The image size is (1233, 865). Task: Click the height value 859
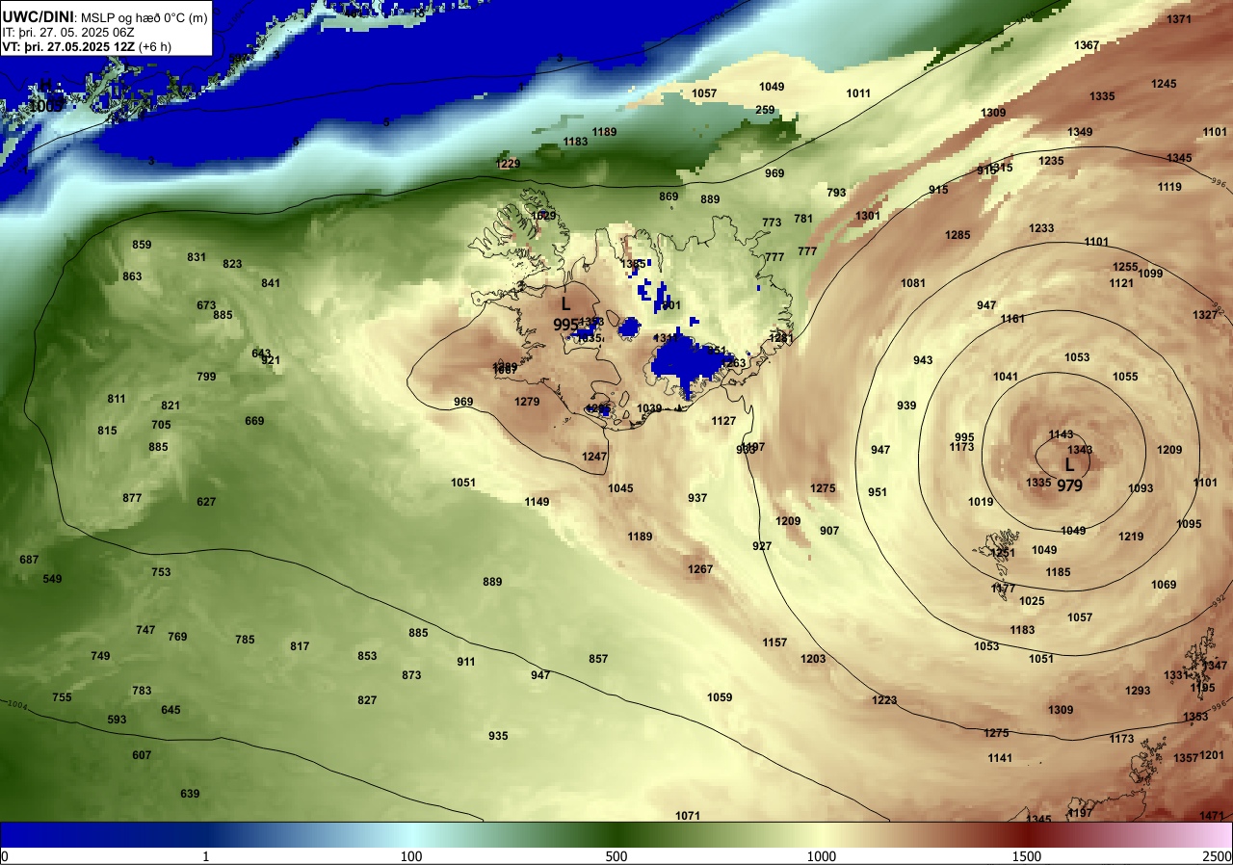click(x=142, y=245)
